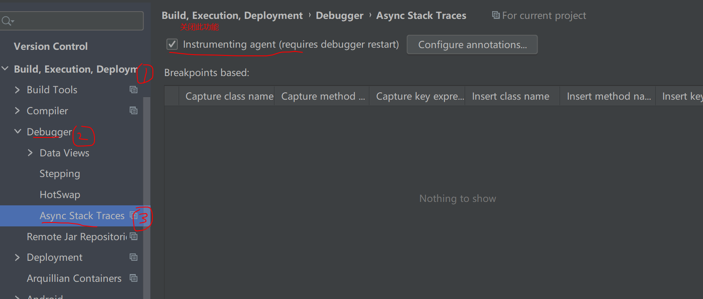Click the override icon next to Deployment
Image resolution: width=703 pixels, height=299 pixels.
click(x=133, y=257)
